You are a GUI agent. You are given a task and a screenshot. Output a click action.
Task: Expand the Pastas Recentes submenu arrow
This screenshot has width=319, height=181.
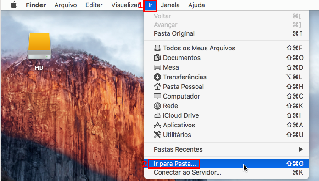tap(301, 149)
